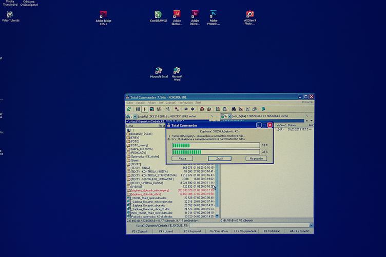
Task: Open Adobe Illustrator desktop shortcut
Action: pyautogui.click(x=177, y=14)
